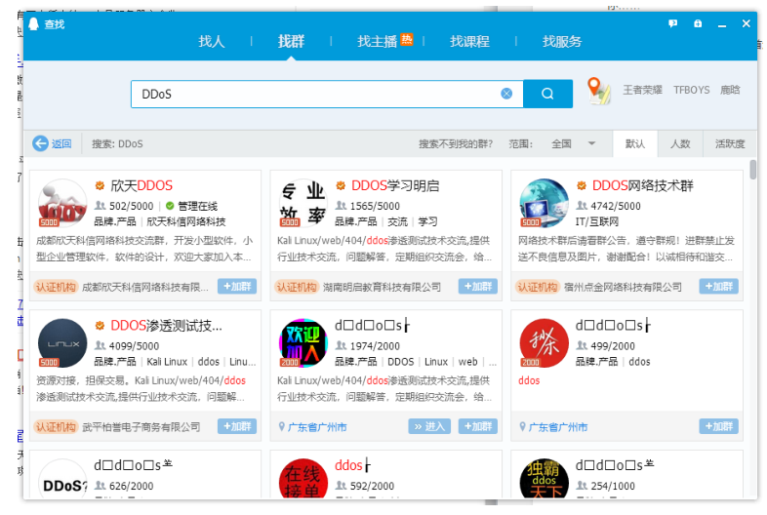Click the 搜索不到我的群? link
This screenshot has height=515, width=767.
click(456, 143)
